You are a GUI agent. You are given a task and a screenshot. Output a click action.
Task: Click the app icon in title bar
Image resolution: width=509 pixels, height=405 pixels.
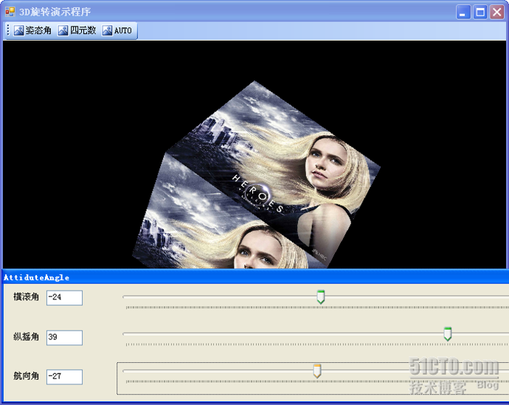coord(10,12)
